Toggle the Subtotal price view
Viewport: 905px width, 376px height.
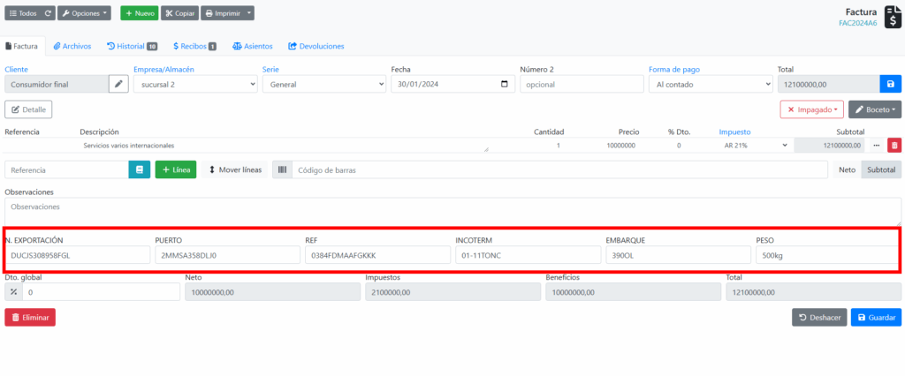pyautogui.click(x=880, y=169)
